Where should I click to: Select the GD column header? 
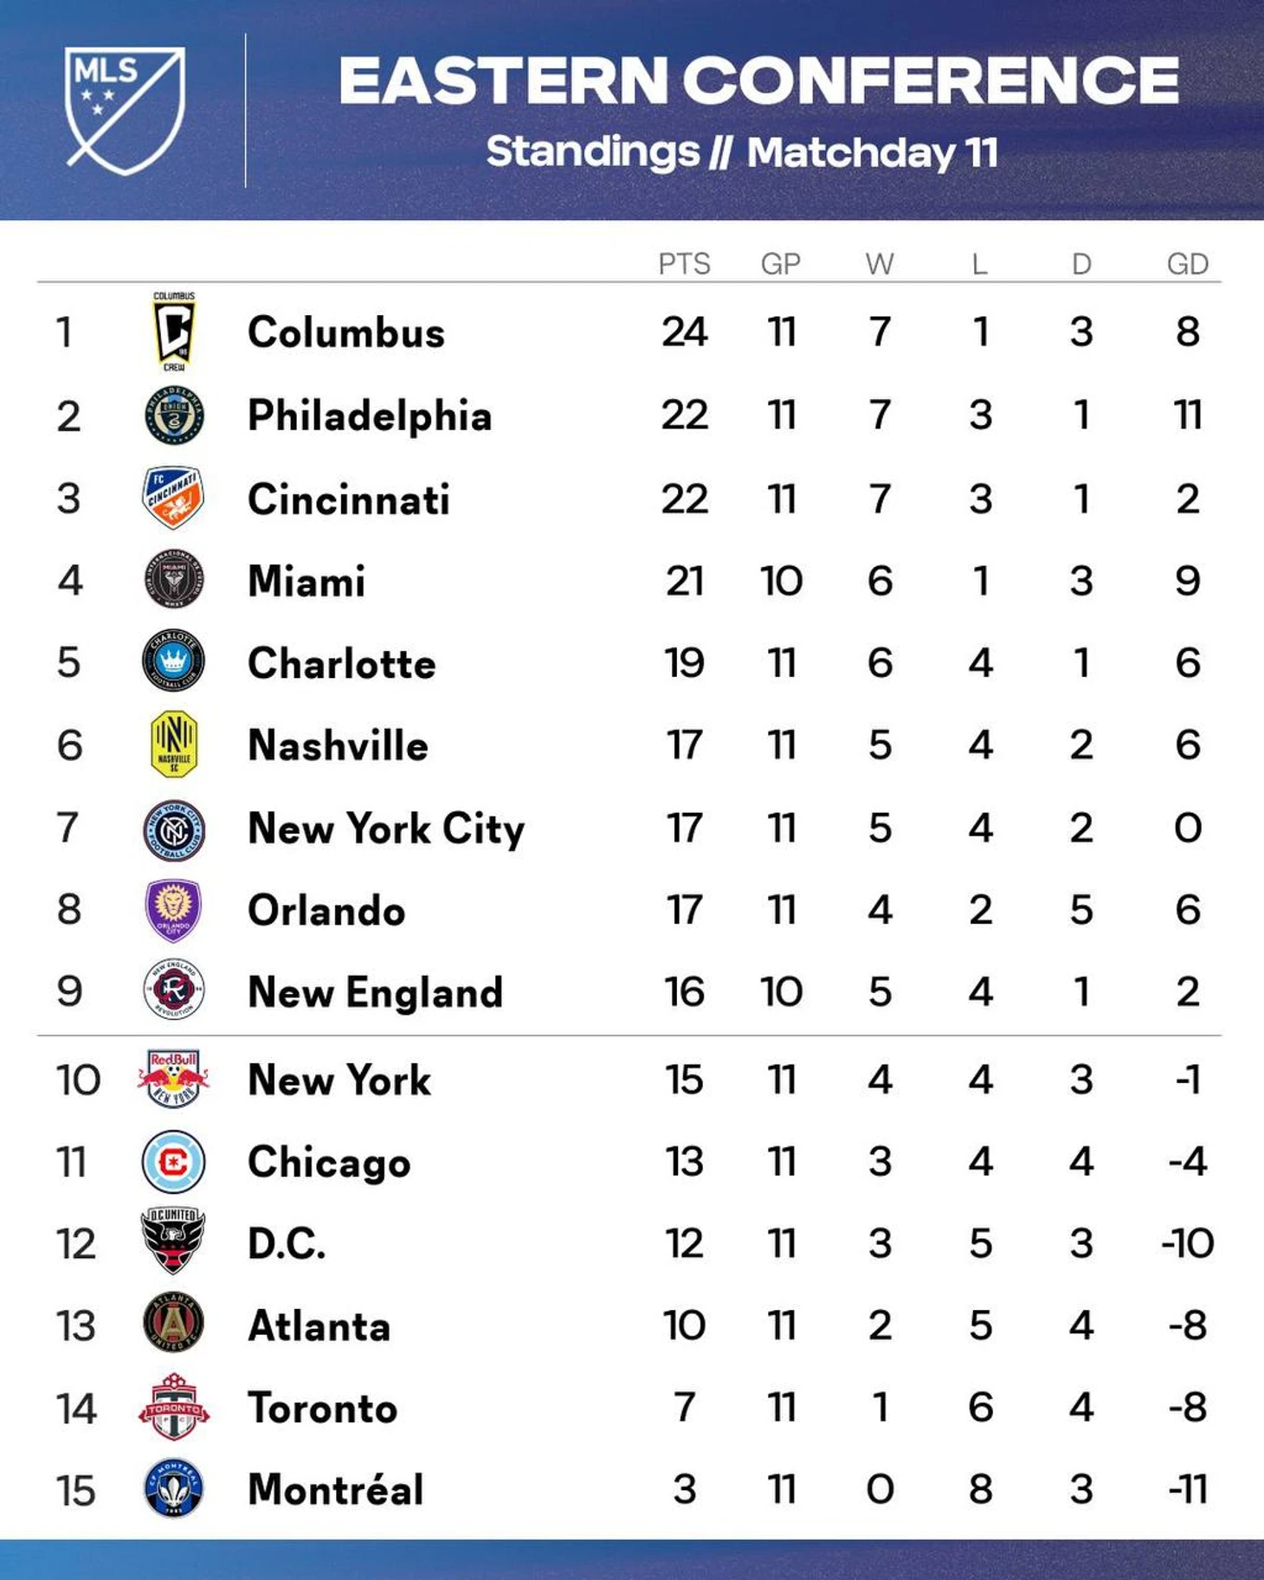point(1187,264)
